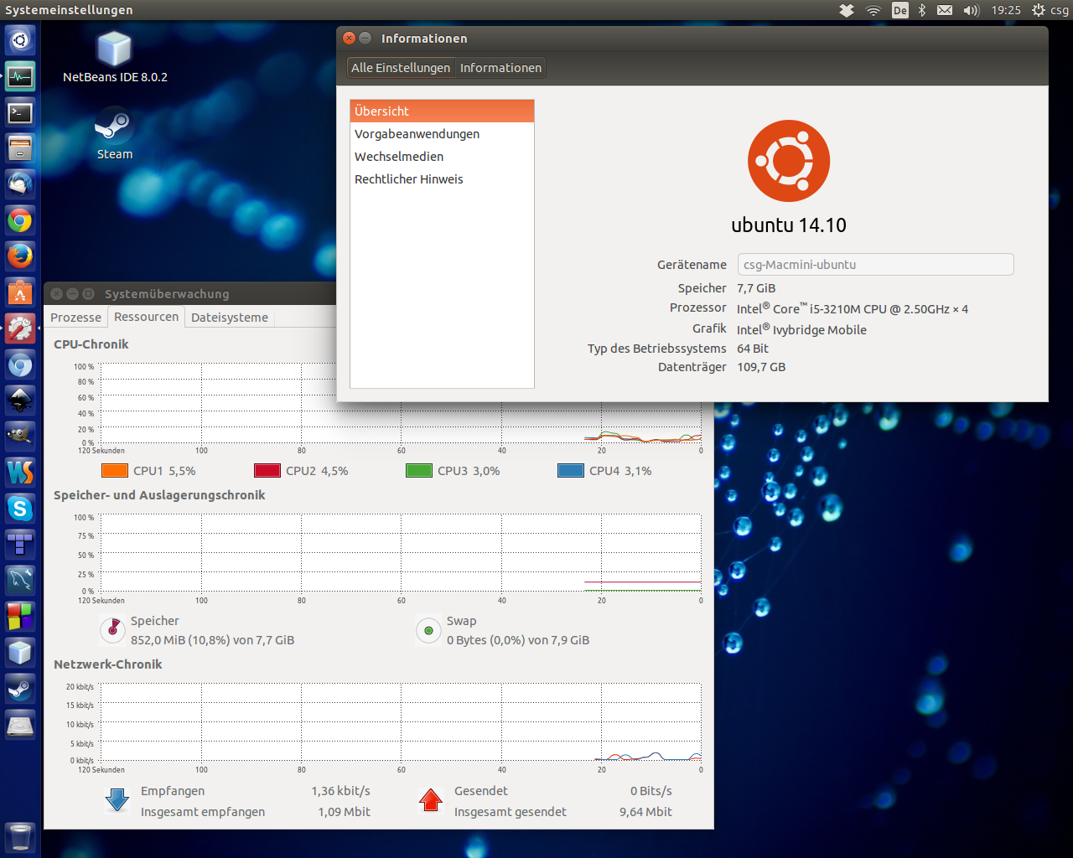The image size is (1073, 858).
Task: Open Google Chrome from the launcher
Action: tap(20, 220)
